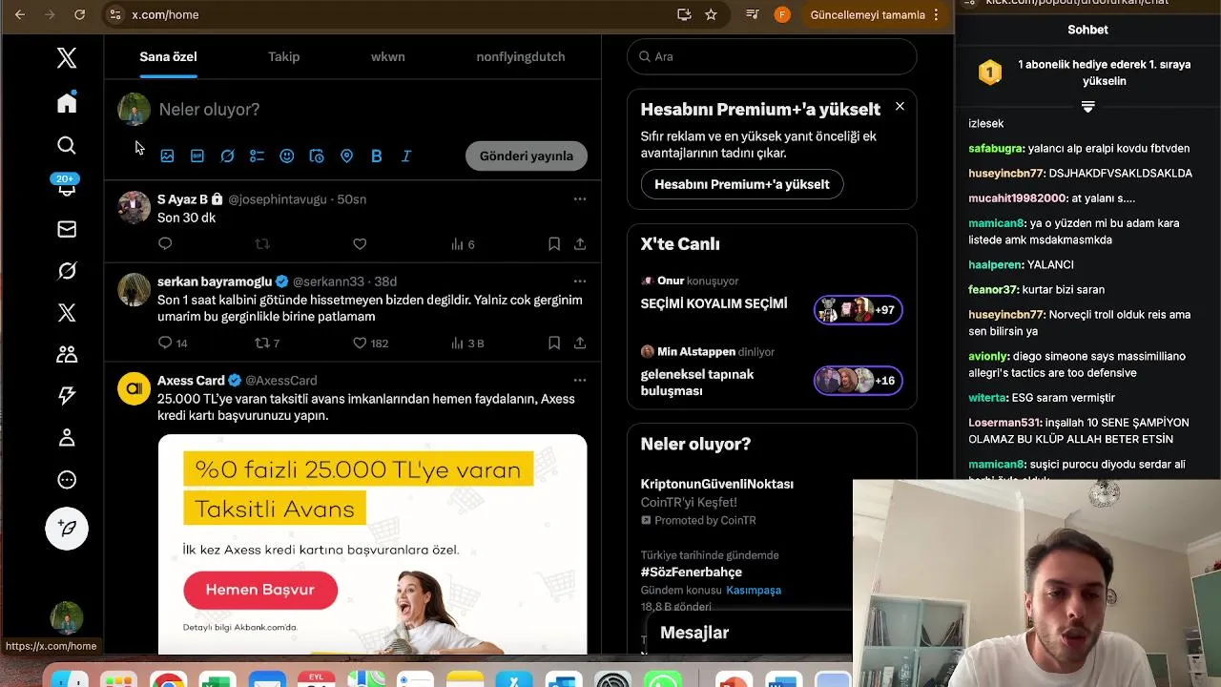
Task: Open emoji picker in composer
Action: pyautogui.click(x=287, y=156)
